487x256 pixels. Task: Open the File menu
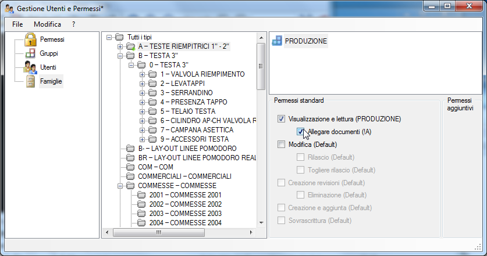coord(17,24)
